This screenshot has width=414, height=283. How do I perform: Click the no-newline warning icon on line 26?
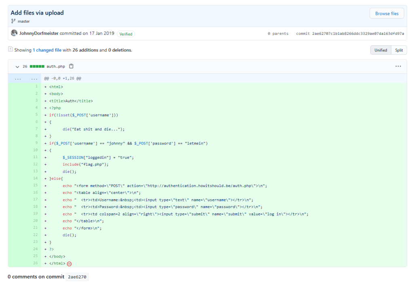click(x=69, y=264)
